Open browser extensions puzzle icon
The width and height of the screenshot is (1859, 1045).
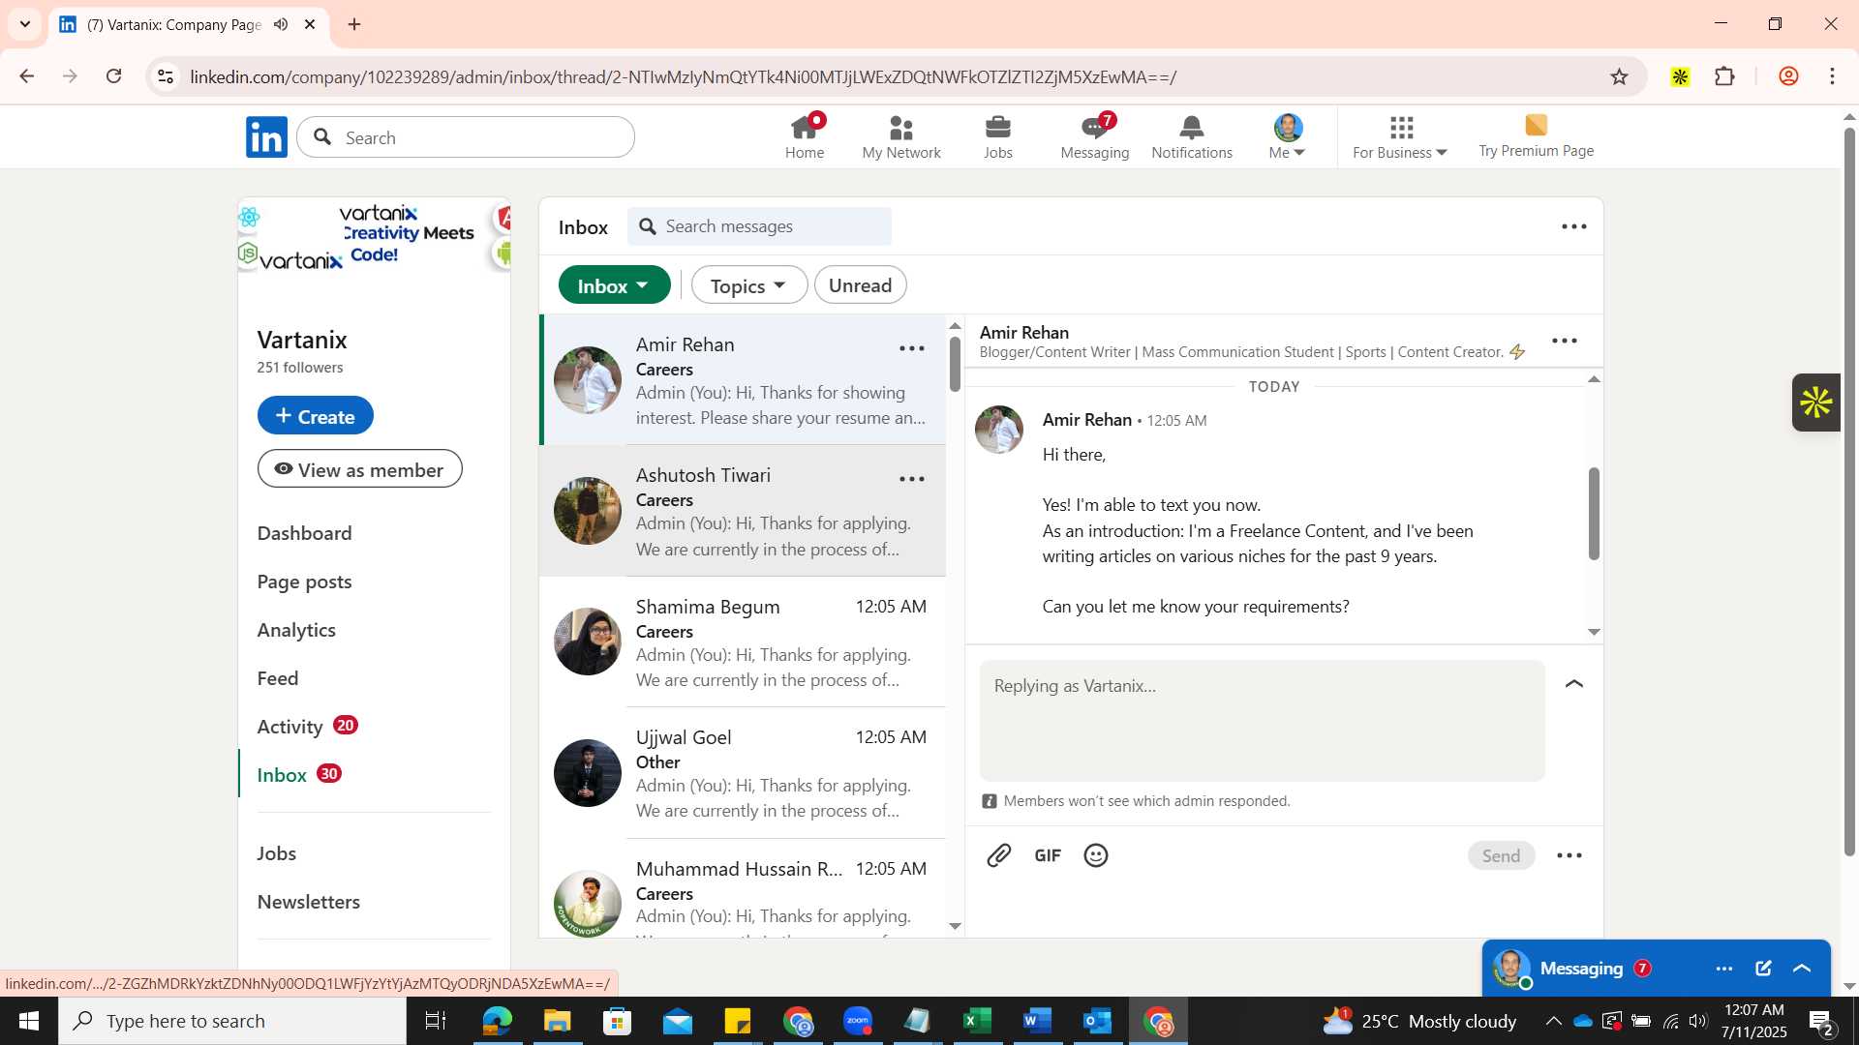(1724, 76)
